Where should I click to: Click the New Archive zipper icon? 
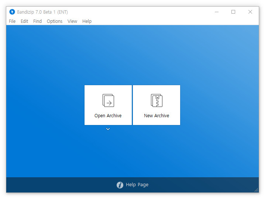157,100
